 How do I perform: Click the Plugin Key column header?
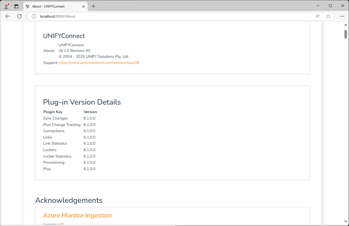[x=53, y=112]
